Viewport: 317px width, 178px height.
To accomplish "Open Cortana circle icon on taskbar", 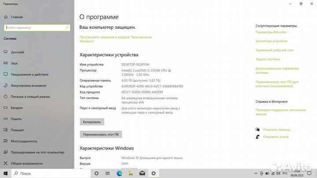I will 96,173.
